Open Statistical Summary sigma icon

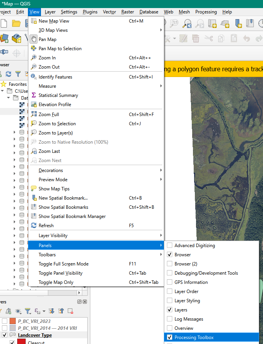(x=34, y=95)
